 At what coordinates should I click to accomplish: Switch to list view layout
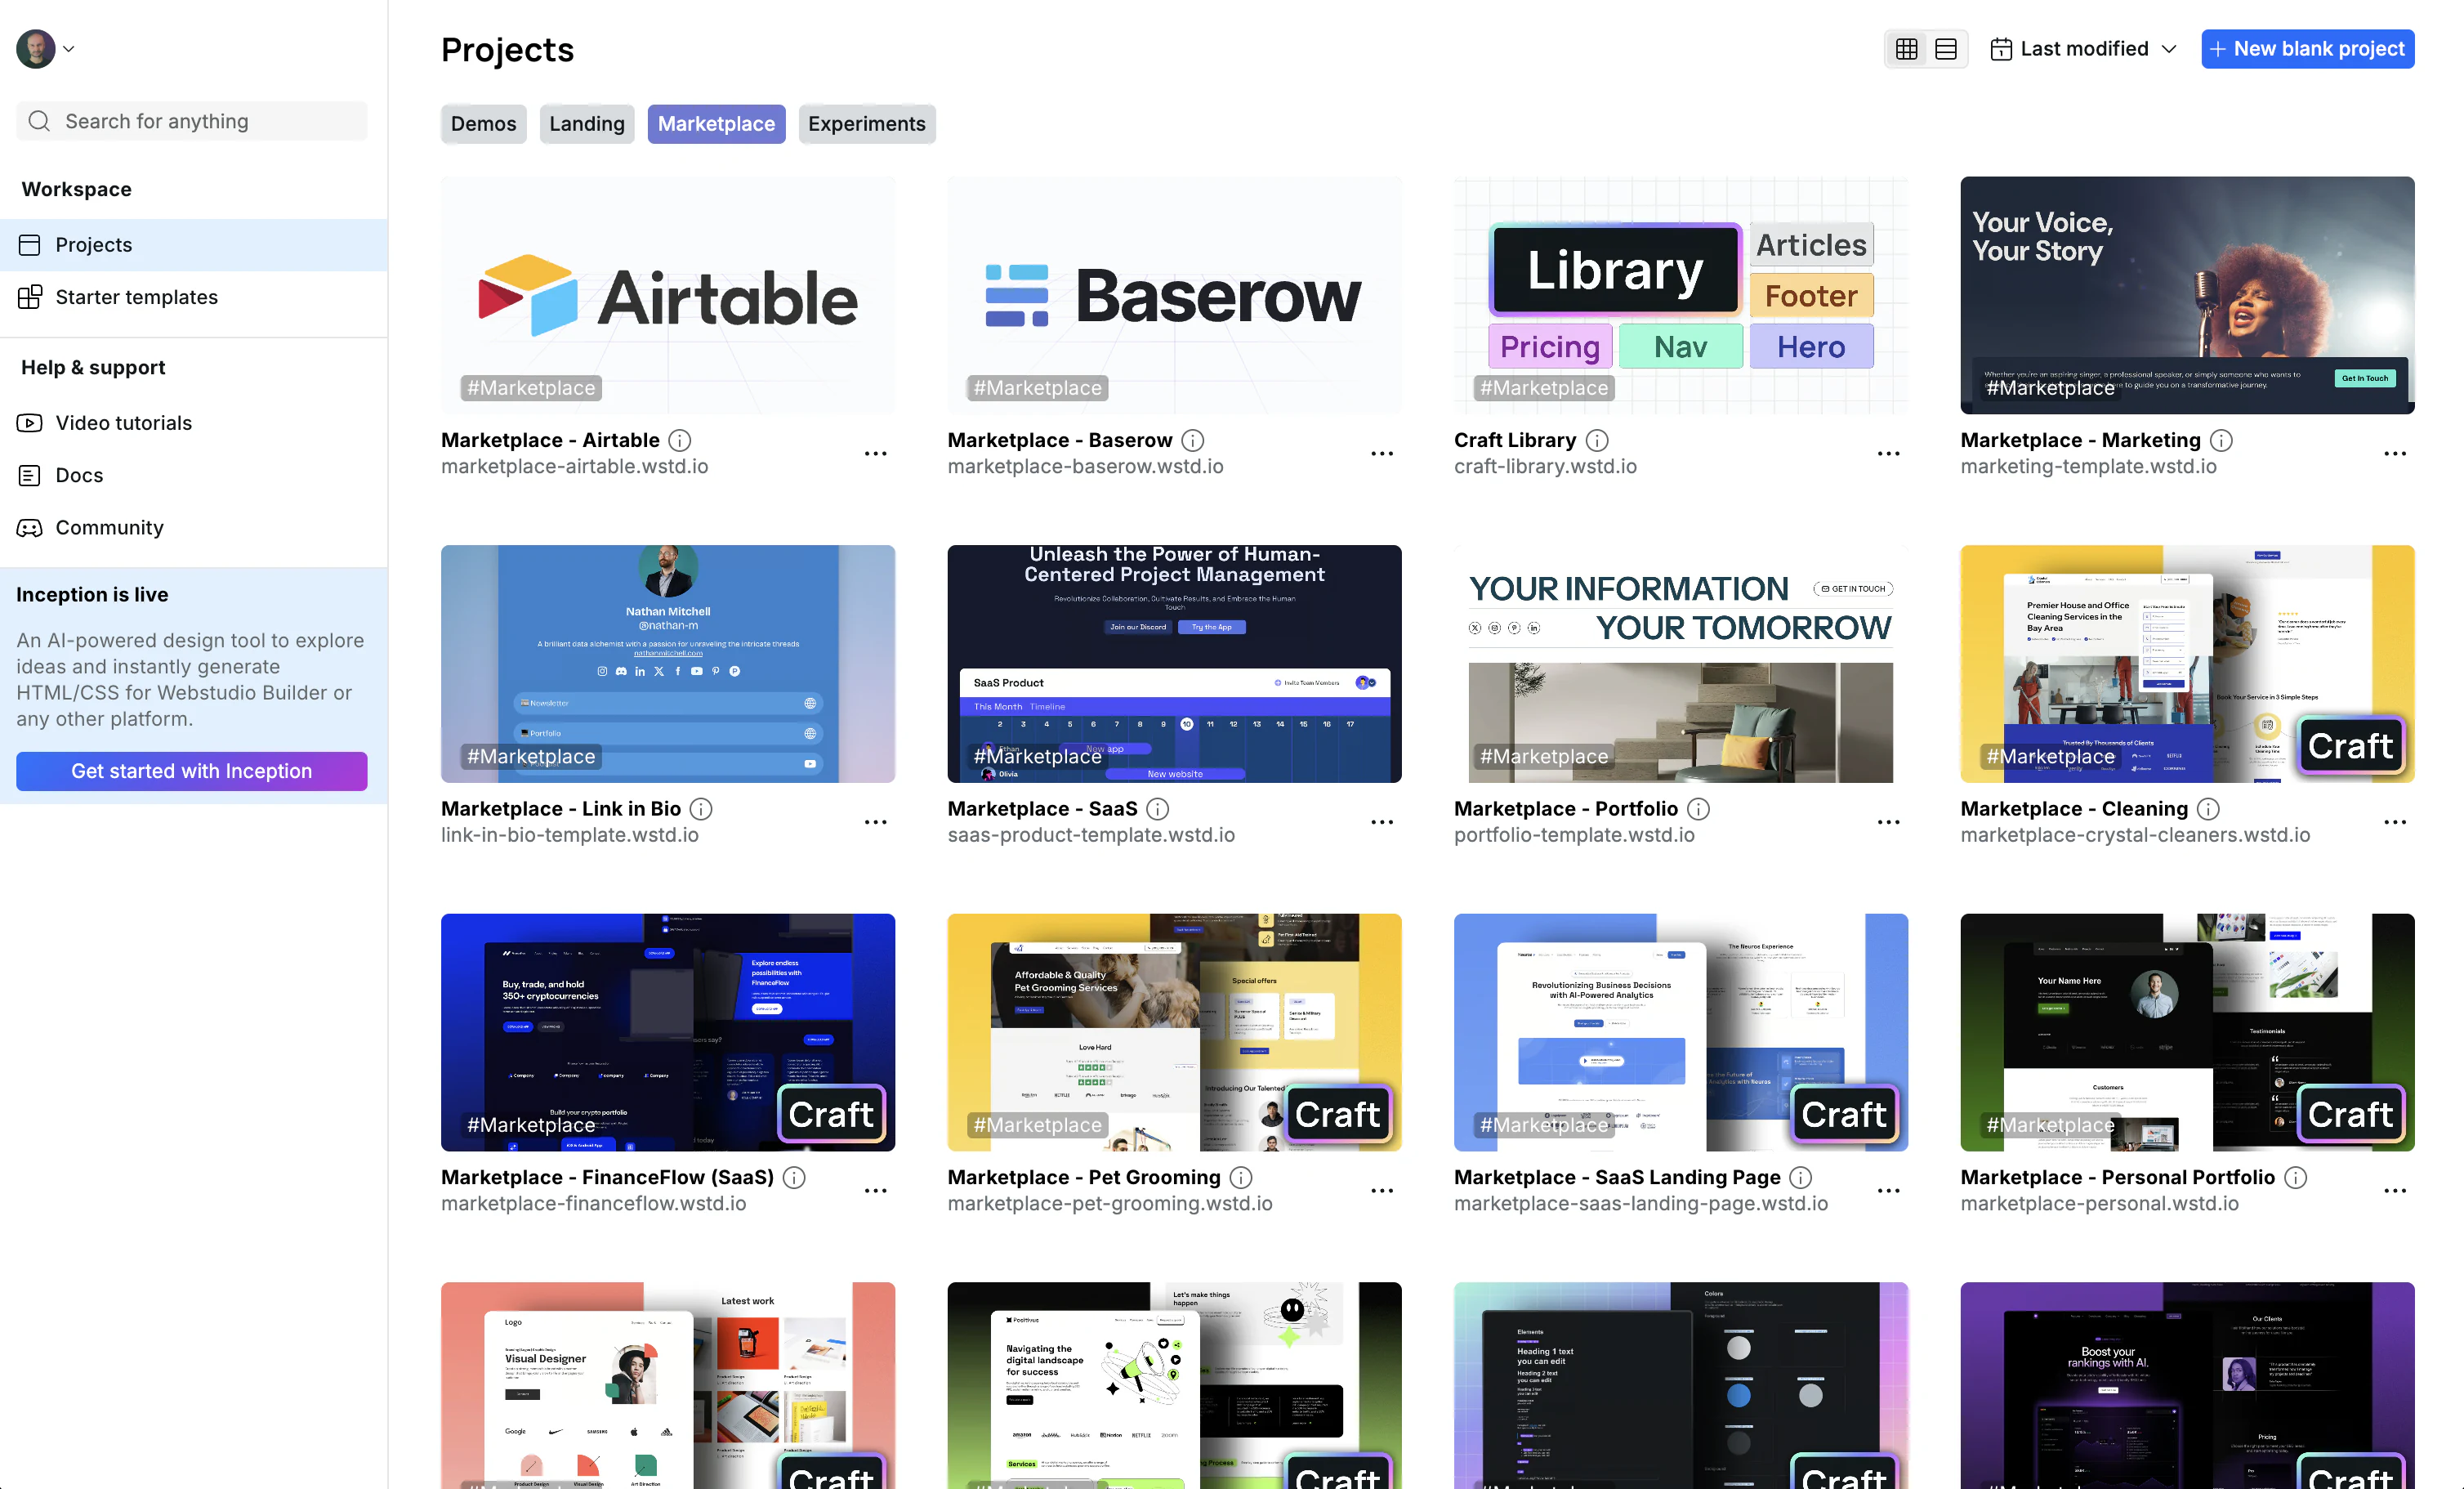pyautogui.click(x=1945, y=49)
